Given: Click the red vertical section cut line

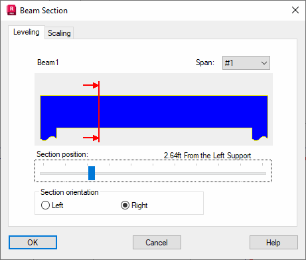Looking at the screenshot, I should pyautogui.click(x=99, y=112).
